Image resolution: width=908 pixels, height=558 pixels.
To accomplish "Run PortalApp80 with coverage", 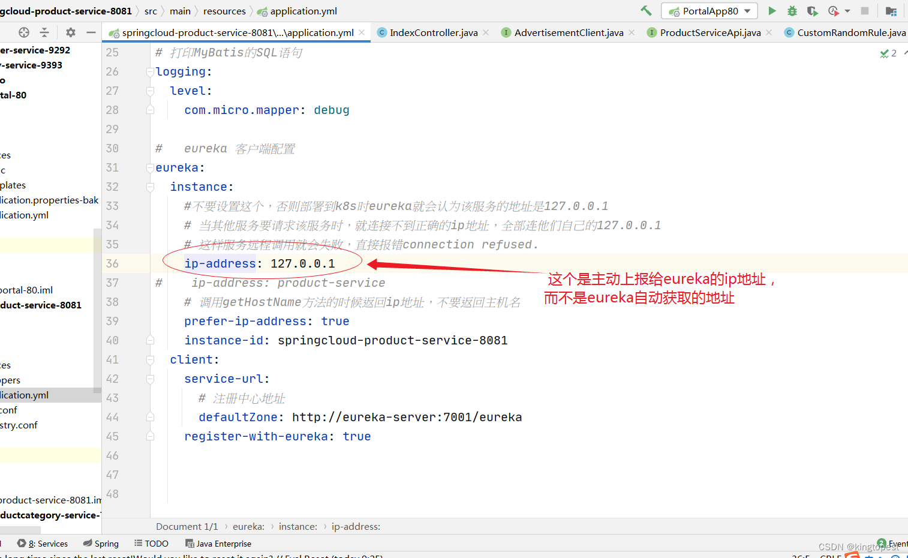I will pos(812,10).
